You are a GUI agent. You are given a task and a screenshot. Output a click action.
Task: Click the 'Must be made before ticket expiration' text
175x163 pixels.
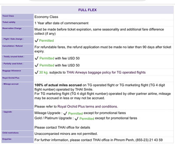99,32
